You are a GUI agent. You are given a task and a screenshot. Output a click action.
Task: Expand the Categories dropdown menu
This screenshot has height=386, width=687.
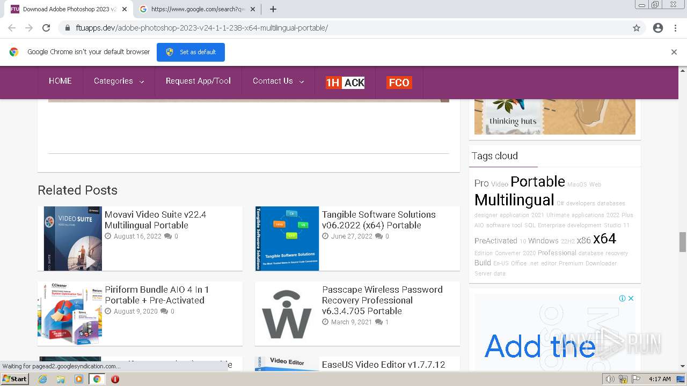coord(119,81)
